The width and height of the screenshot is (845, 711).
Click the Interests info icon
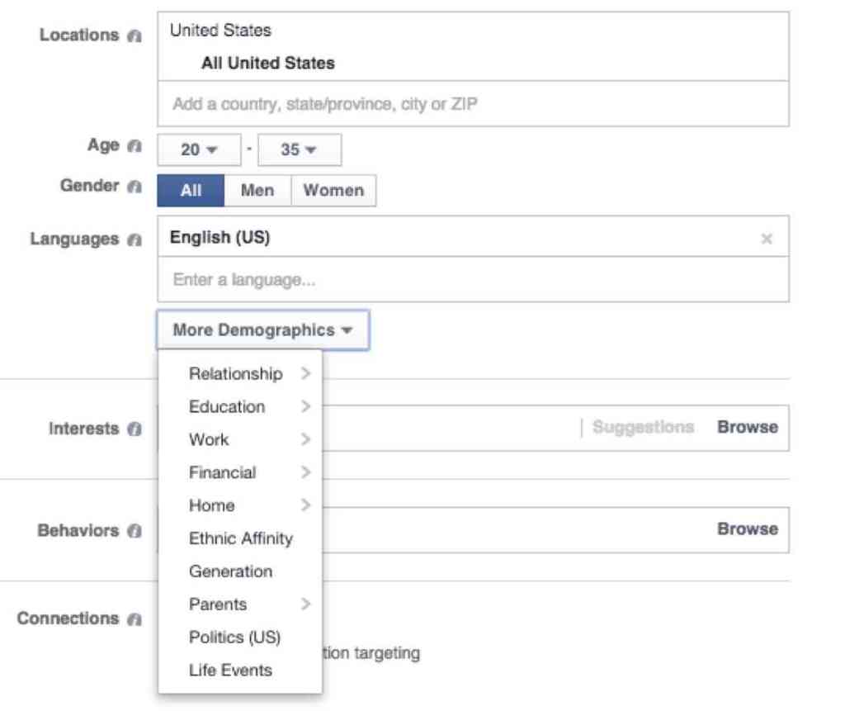click(x=135, y=429)
